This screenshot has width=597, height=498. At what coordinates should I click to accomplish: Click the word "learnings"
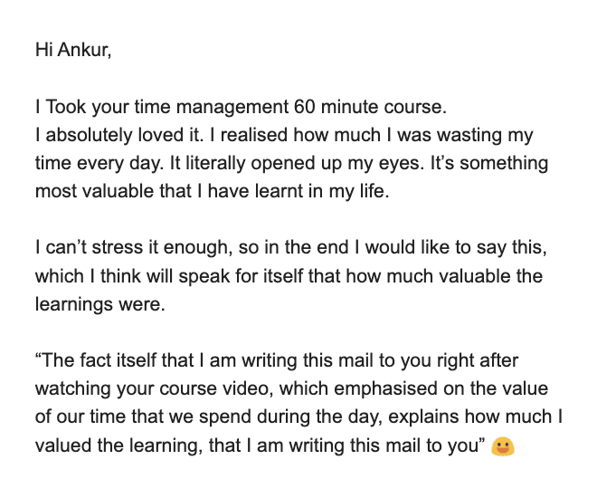pos(72,304)
